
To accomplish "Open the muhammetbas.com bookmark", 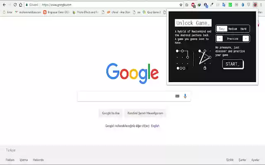I will pyautogui.click(x=28, y=12).
